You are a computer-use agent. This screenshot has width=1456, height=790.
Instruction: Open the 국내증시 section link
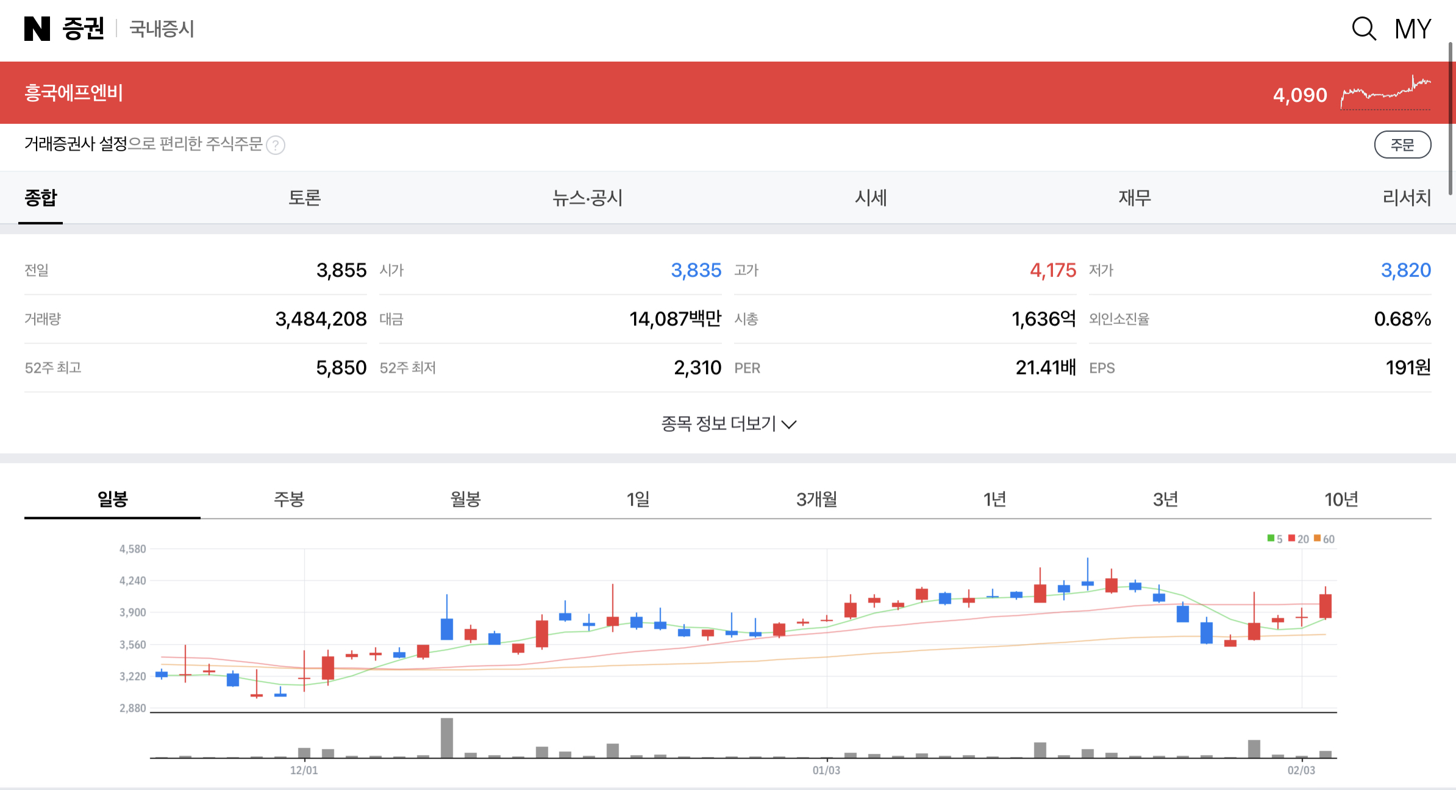tap(162, 29)
